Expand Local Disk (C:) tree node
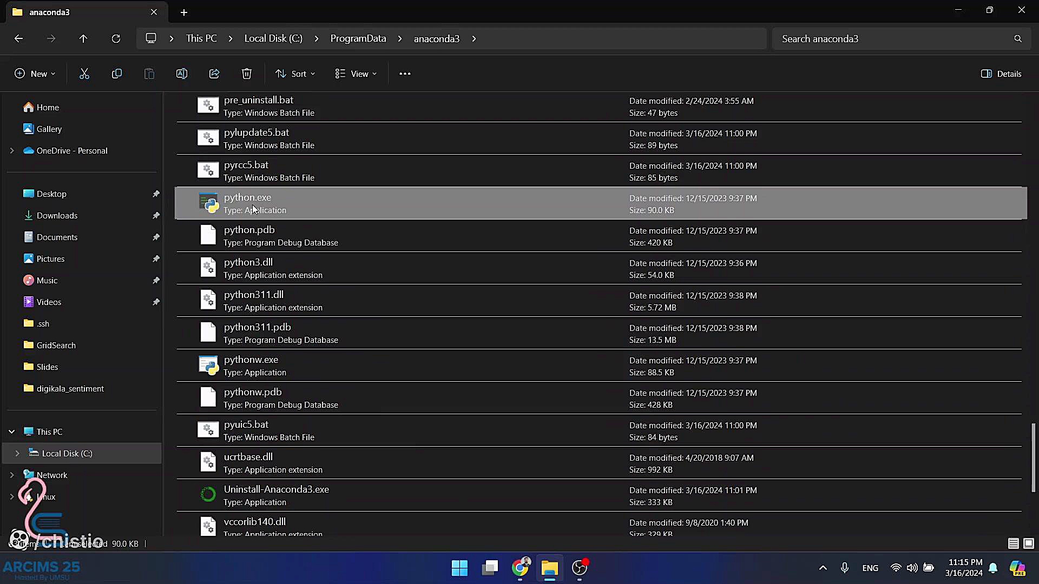1039x584 pixels. pos(17,453)
